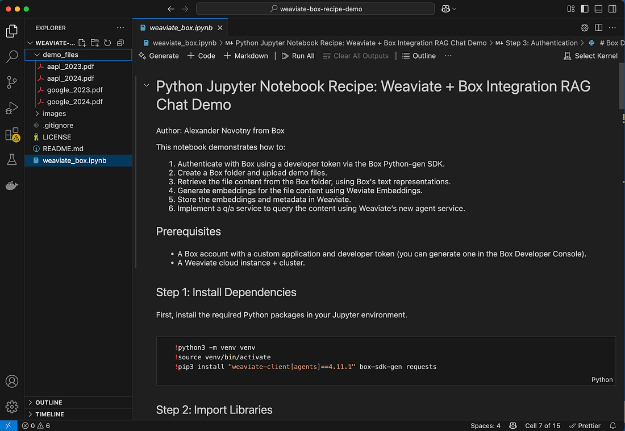Open google_2023.pdf file
Screen dimensions: 625x431
(x=78, y=90)
